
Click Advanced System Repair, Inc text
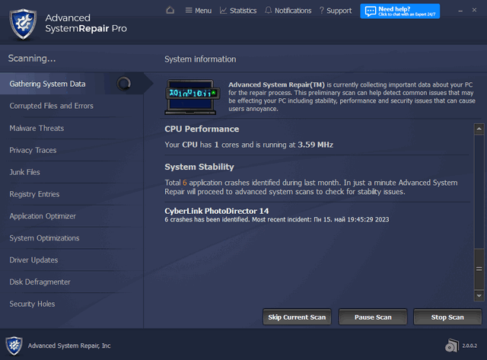point(69,346)
